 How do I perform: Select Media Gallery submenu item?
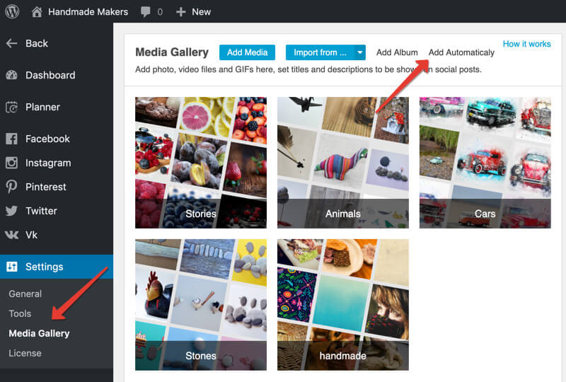(39, 333)
